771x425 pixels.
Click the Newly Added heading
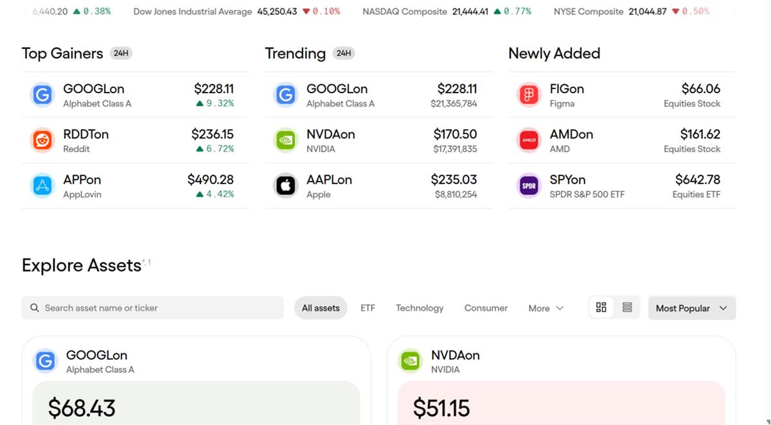click(x=554, y=53)
